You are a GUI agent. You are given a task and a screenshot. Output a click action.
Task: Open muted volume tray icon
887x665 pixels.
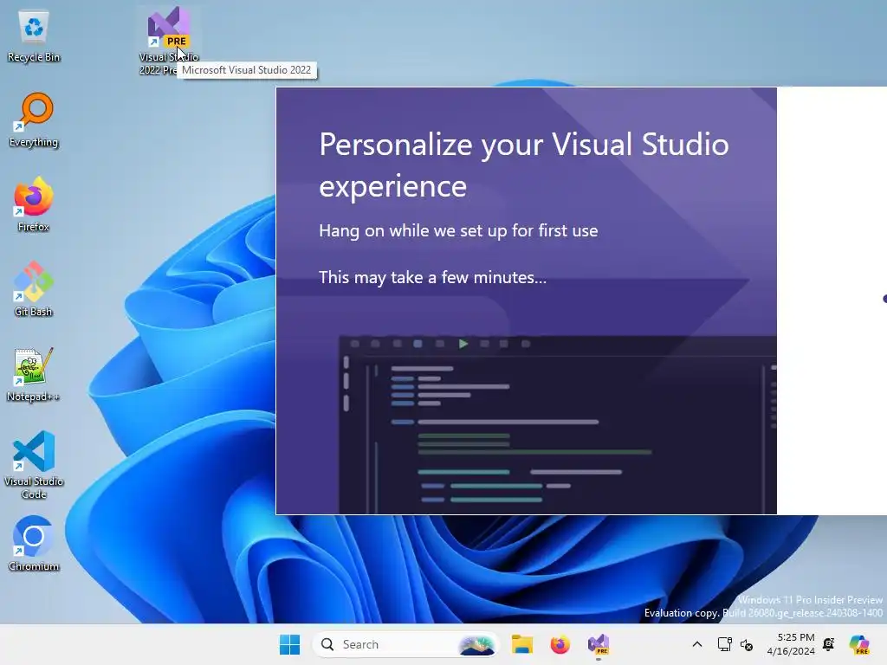[x=747, y=644]
